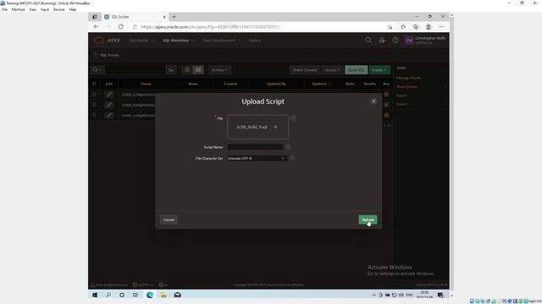Close the Upload Script dialog with X

coord(373,101)
